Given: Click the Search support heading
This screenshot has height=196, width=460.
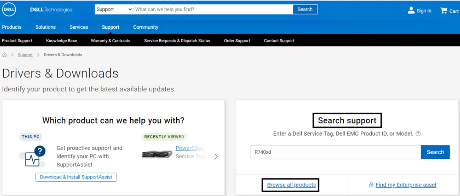Looking at the screenshot, I should pos(347,120).
